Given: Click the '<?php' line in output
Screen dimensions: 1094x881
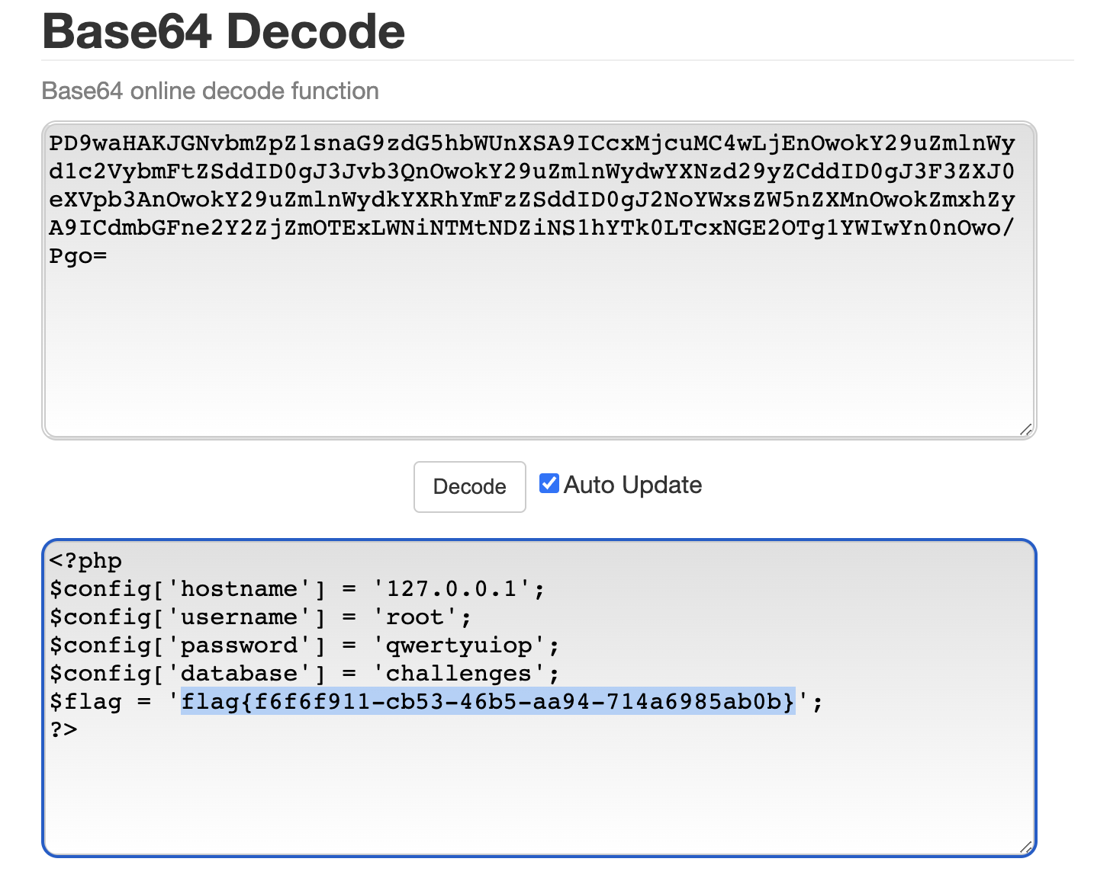Looking at the screenshot, I should [x=86, y=562].
